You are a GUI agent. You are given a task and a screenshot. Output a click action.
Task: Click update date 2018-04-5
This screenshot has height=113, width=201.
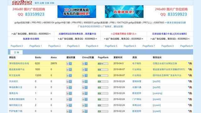(x=118, y=63)
